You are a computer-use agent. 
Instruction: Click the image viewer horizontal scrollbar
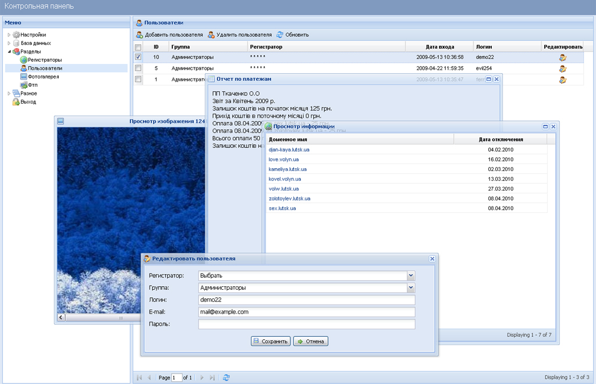point(103,318)
